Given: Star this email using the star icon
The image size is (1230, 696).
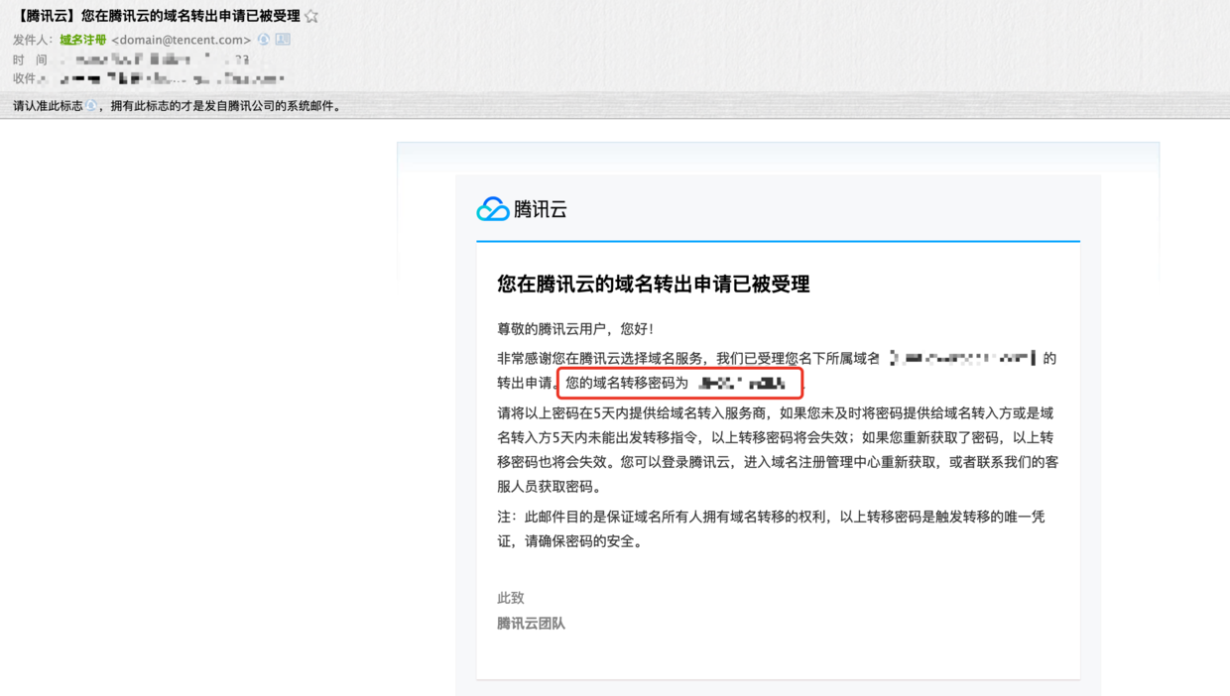Looking at the screenshot, I should (311, 16).
